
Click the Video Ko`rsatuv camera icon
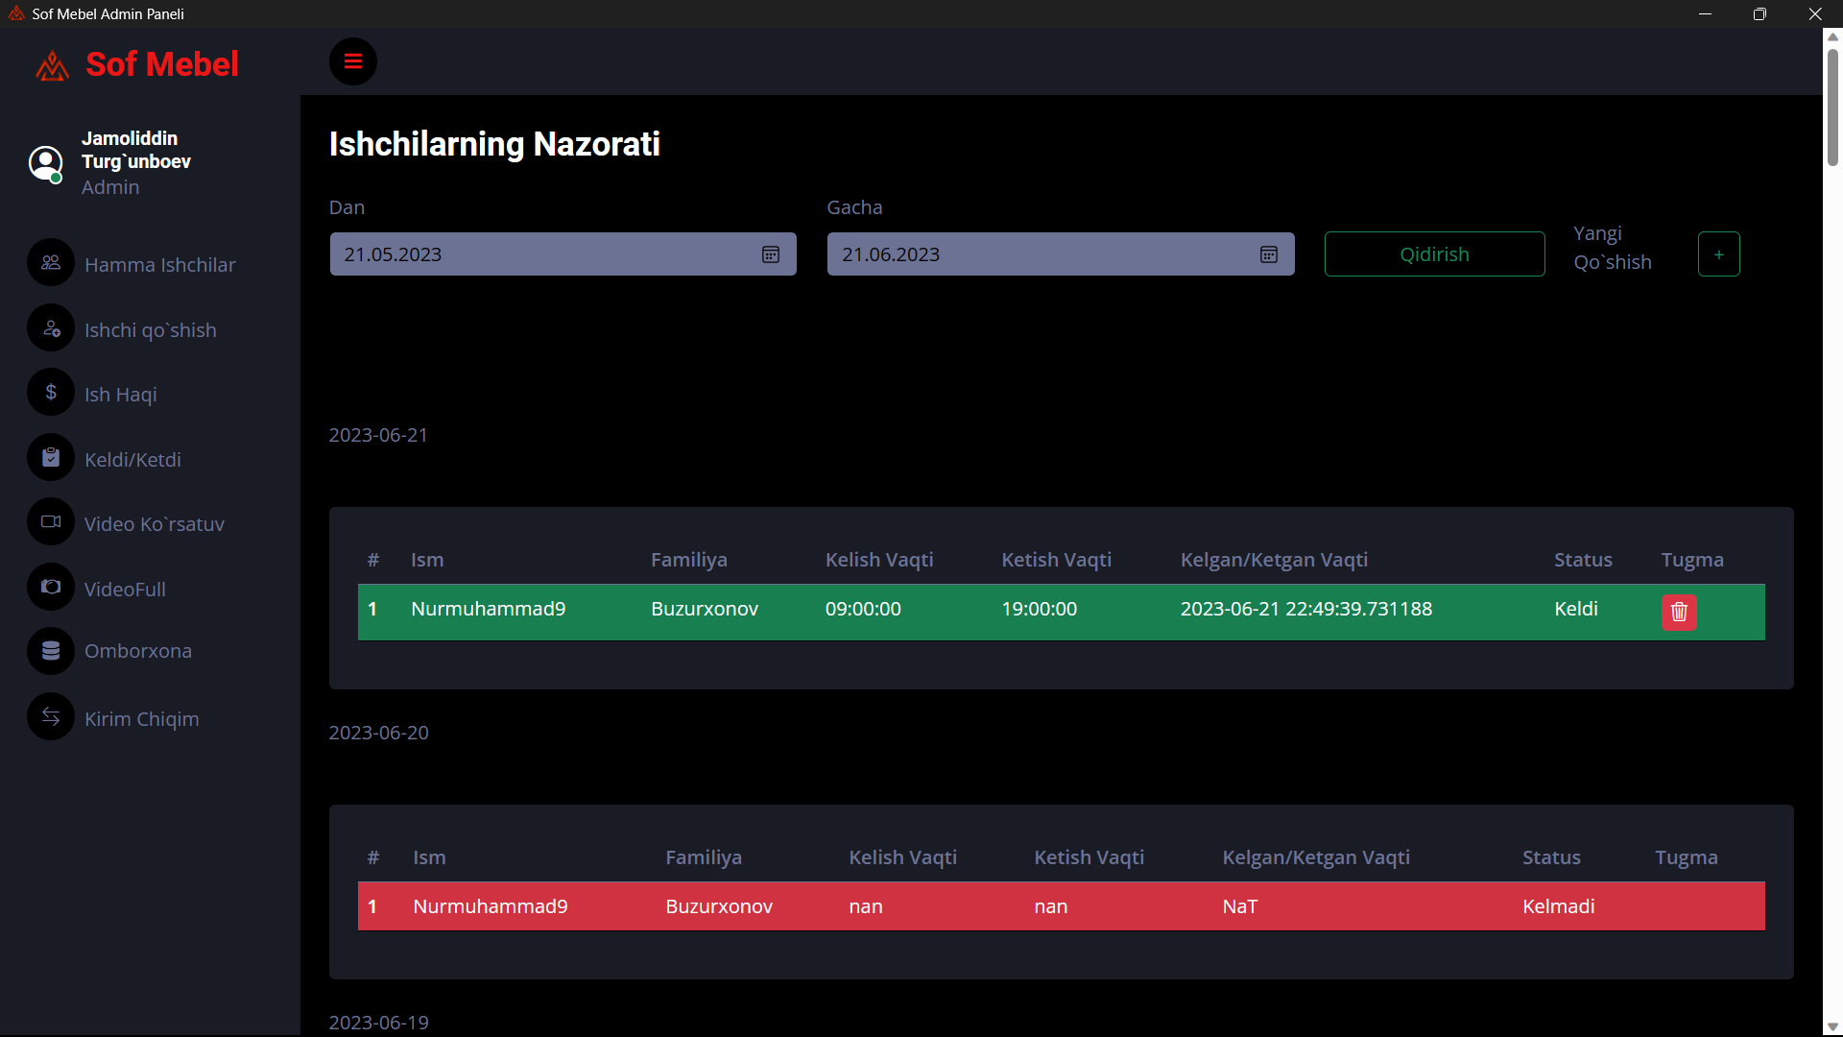51,522
